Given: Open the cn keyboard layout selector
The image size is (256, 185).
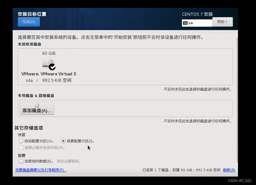Looking at the screenshot, I should click(x=197, y=23).
